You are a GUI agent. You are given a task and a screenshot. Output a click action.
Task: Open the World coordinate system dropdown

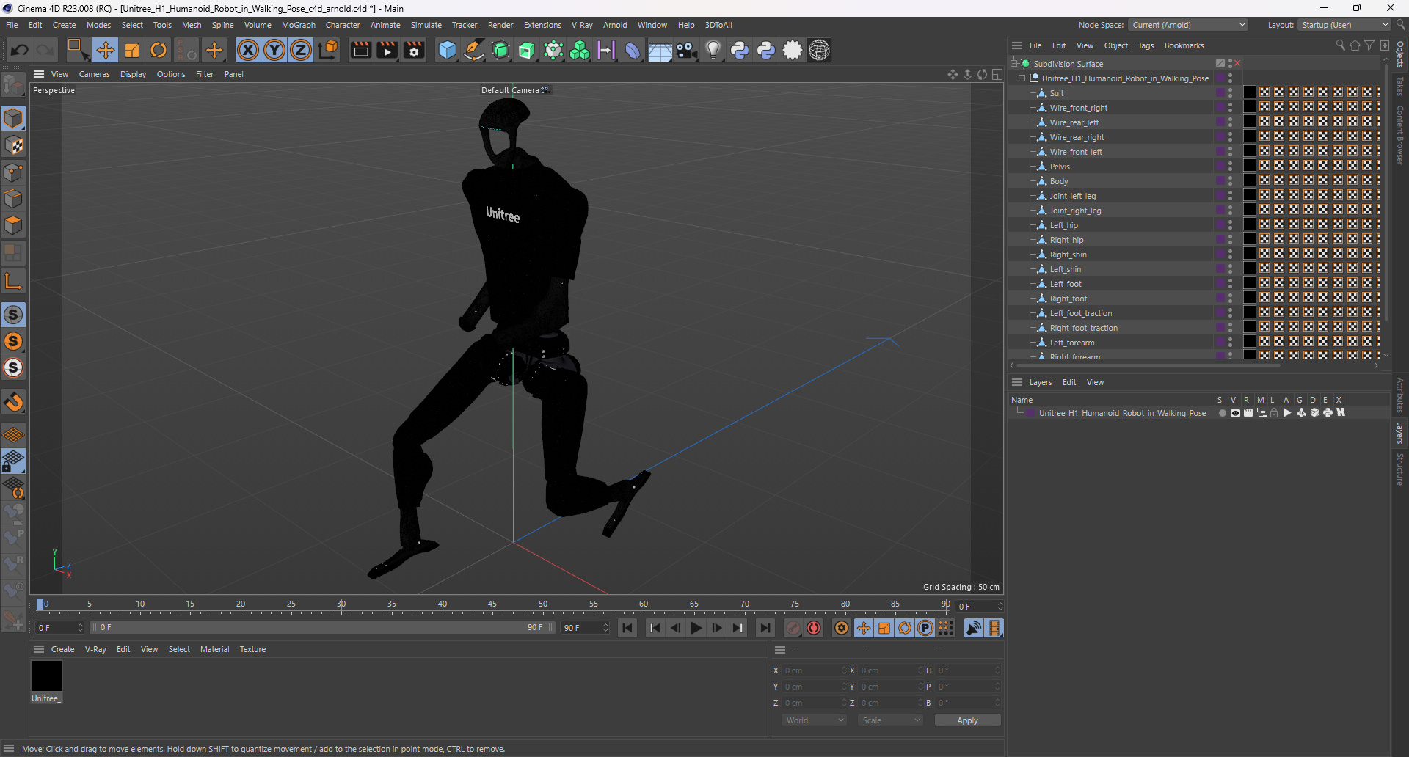815,720
